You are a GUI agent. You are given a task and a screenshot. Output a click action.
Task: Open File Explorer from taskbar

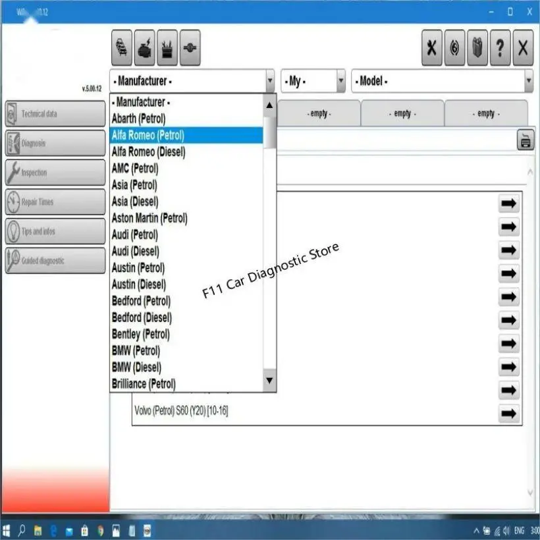coord(38,531)
